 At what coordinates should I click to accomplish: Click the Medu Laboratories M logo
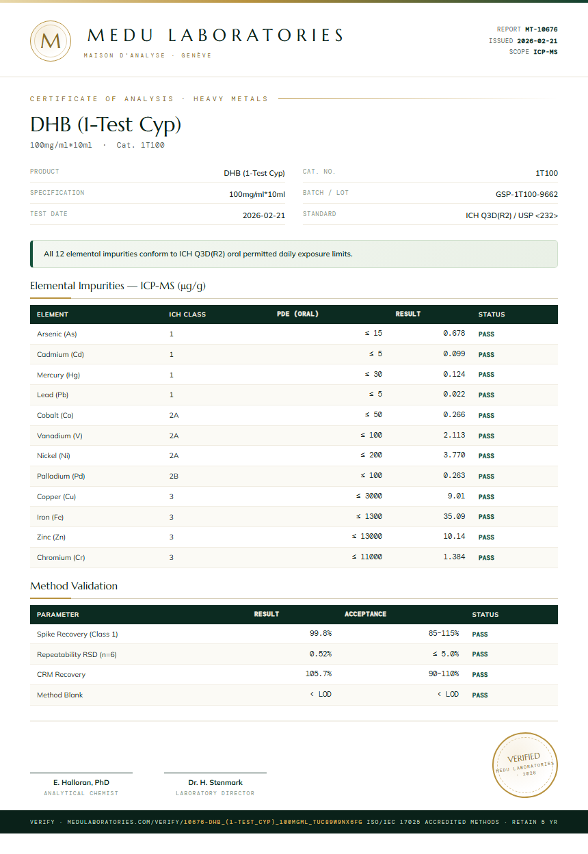51,41
